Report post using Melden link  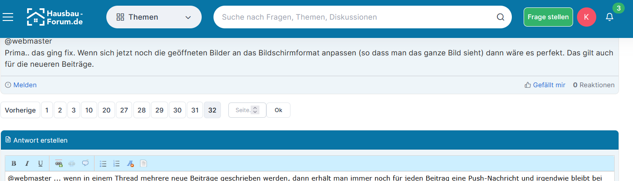[x=21, y=85]
